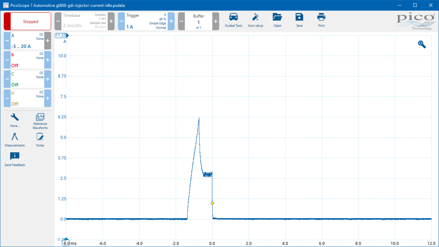Decrease trigger level with minus button
Screen dimensions: 439x247
pyautogui.click(x=121, y=21)
